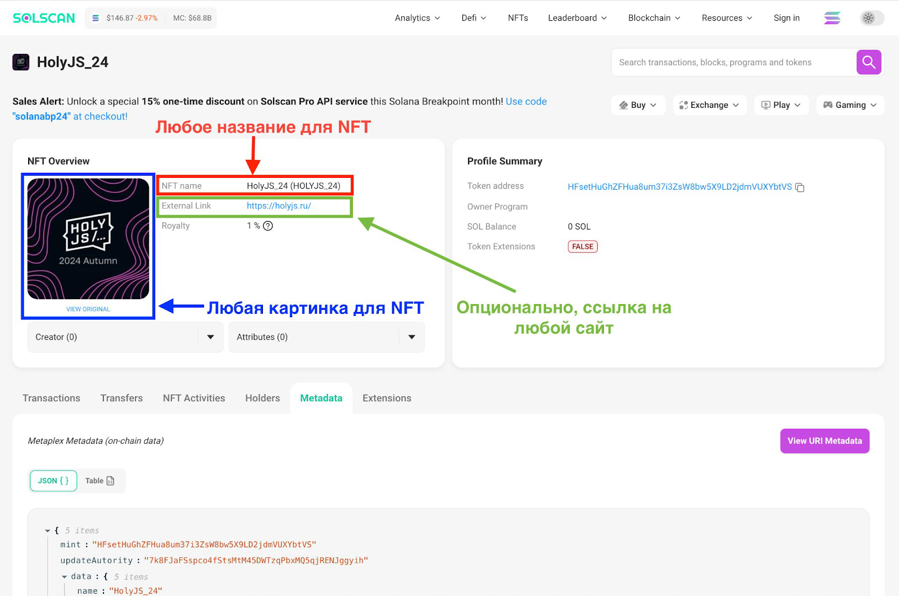Click the pink search magnifier icon
Screen dimensions: 899x596
[x=869, y=62]
